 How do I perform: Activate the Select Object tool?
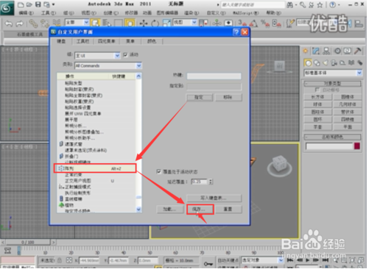(x=95, y=24)
